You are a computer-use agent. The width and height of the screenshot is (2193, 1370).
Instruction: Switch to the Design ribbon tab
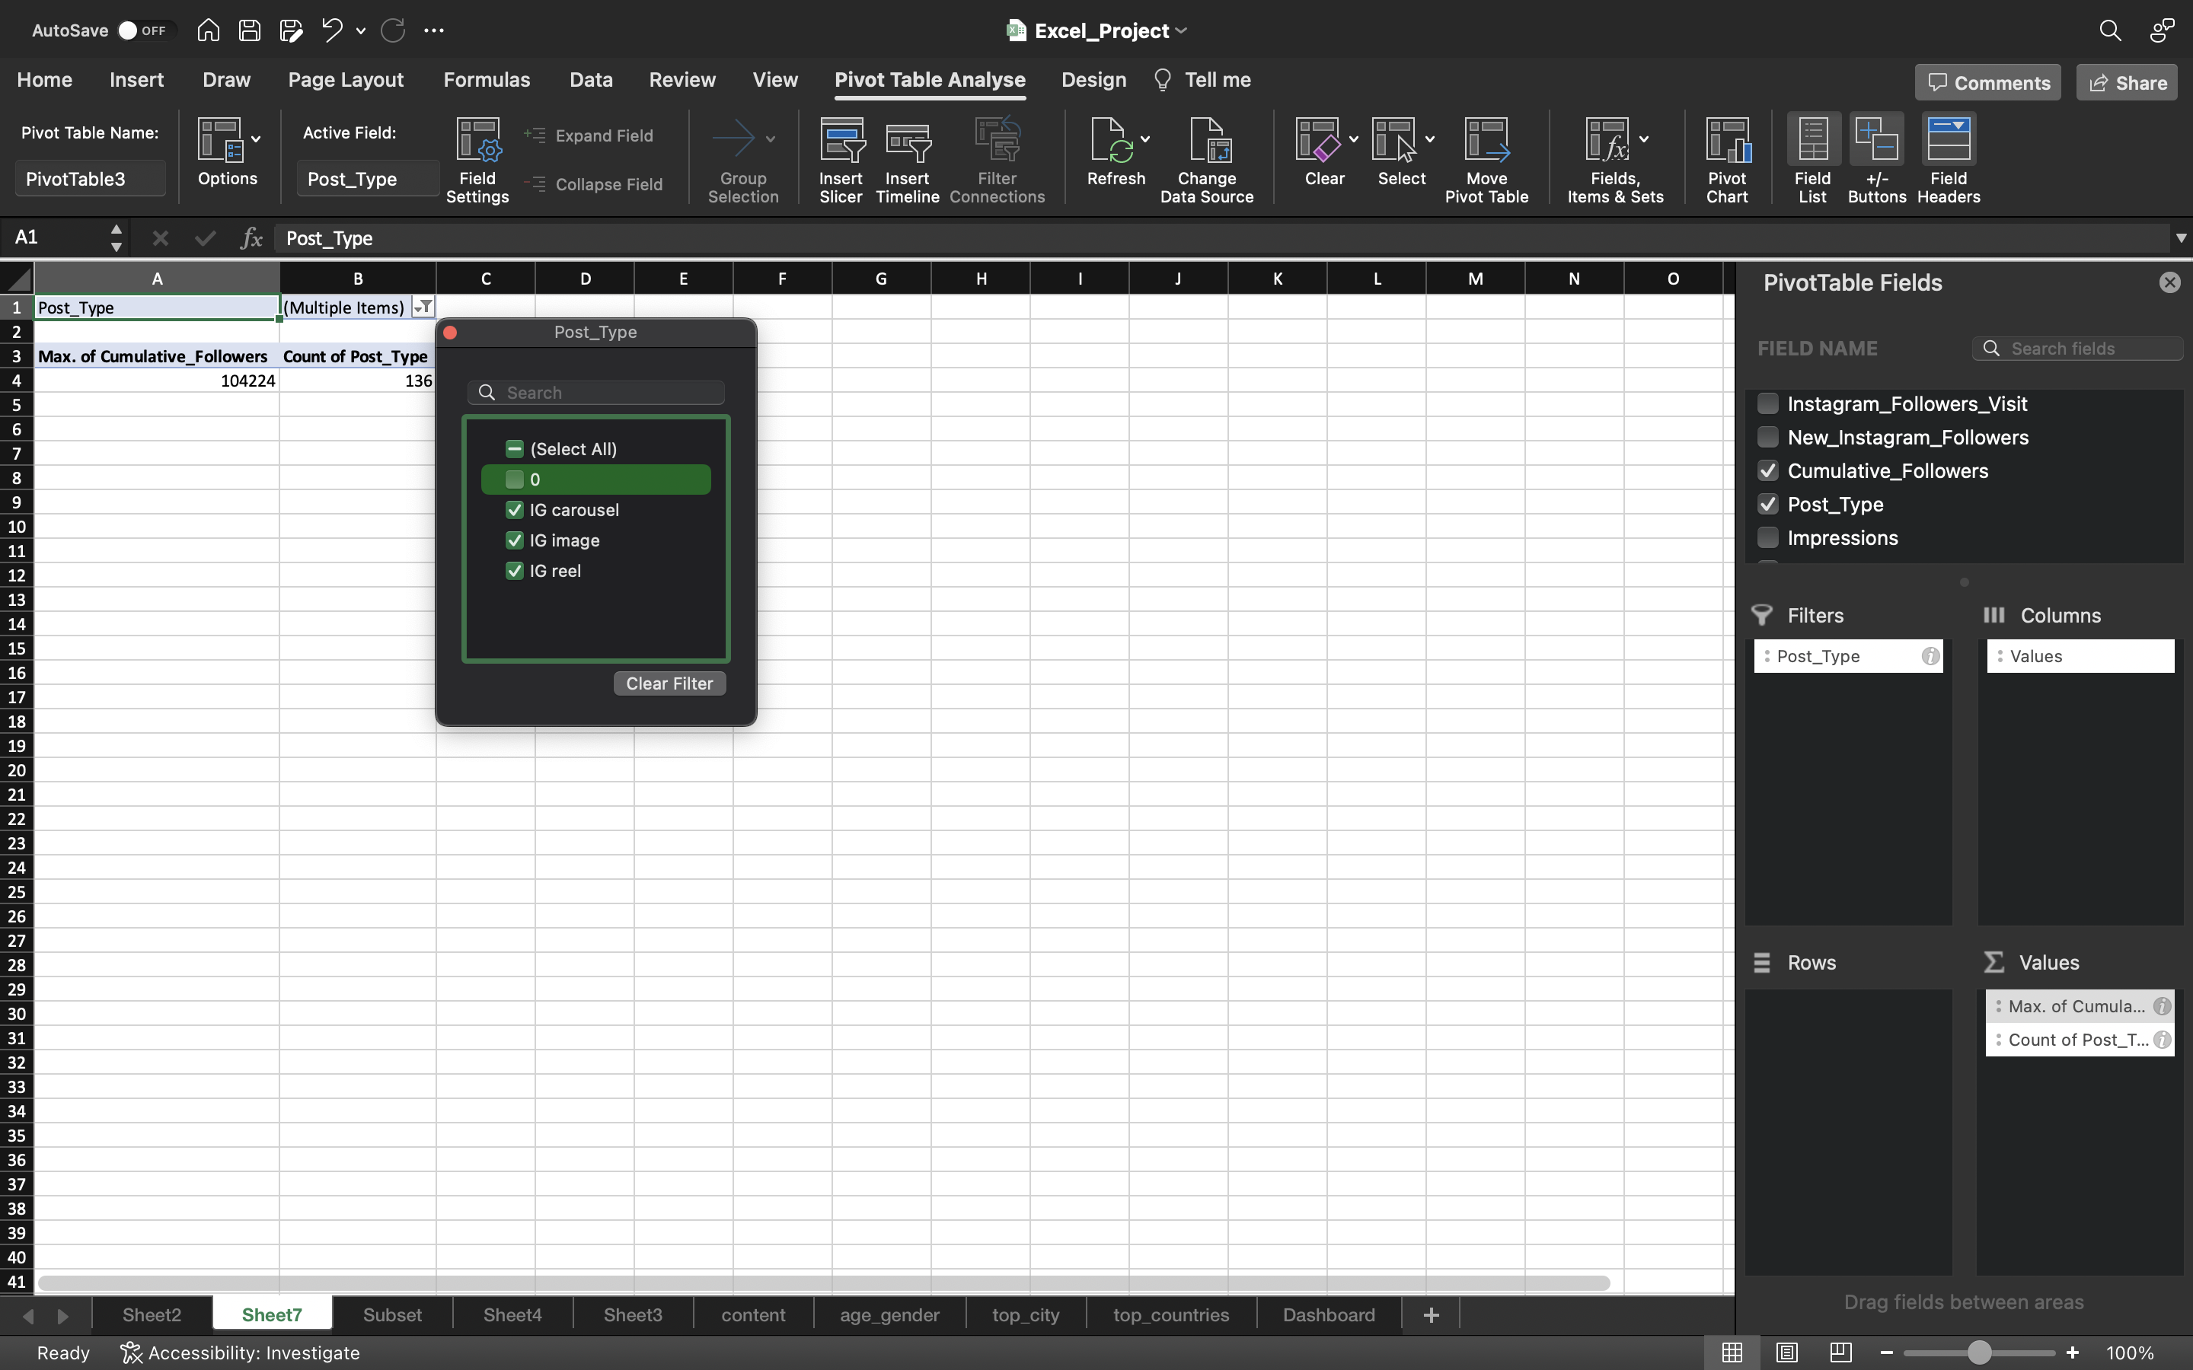point(1093,80)
